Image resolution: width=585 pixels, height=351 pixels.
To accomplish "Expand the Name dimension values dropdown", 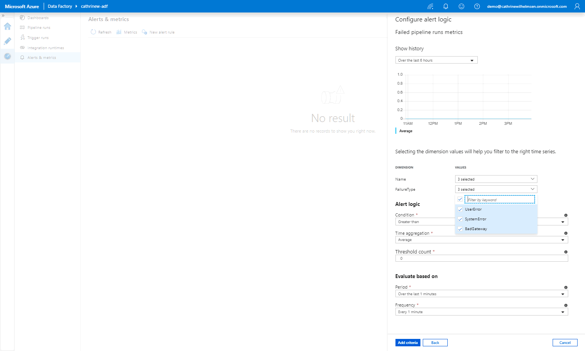I will (x=496, y=179).
